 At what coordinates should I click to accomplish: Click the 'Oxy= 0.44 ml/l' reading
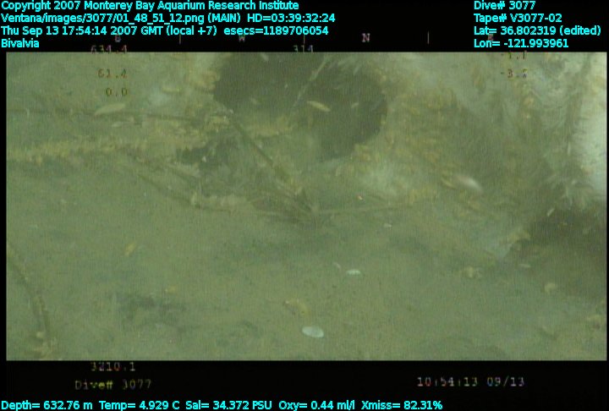click(316, 405)
